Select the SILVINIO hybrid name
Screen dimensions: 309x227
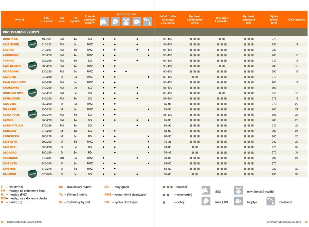click(8, 50)
